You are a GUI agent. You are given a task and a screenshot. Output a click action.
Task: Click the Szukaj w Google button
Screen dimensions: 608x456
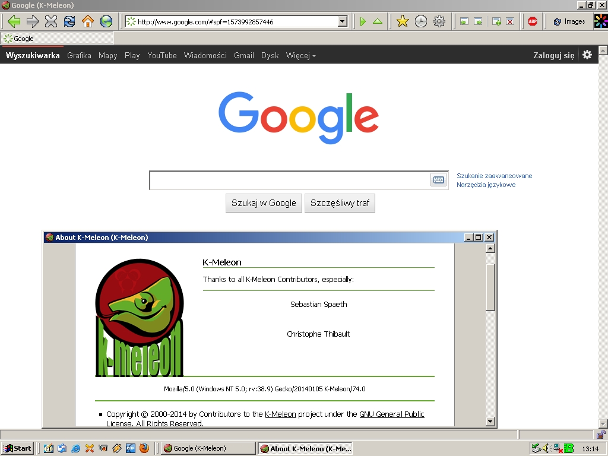[x=264, y=203]
